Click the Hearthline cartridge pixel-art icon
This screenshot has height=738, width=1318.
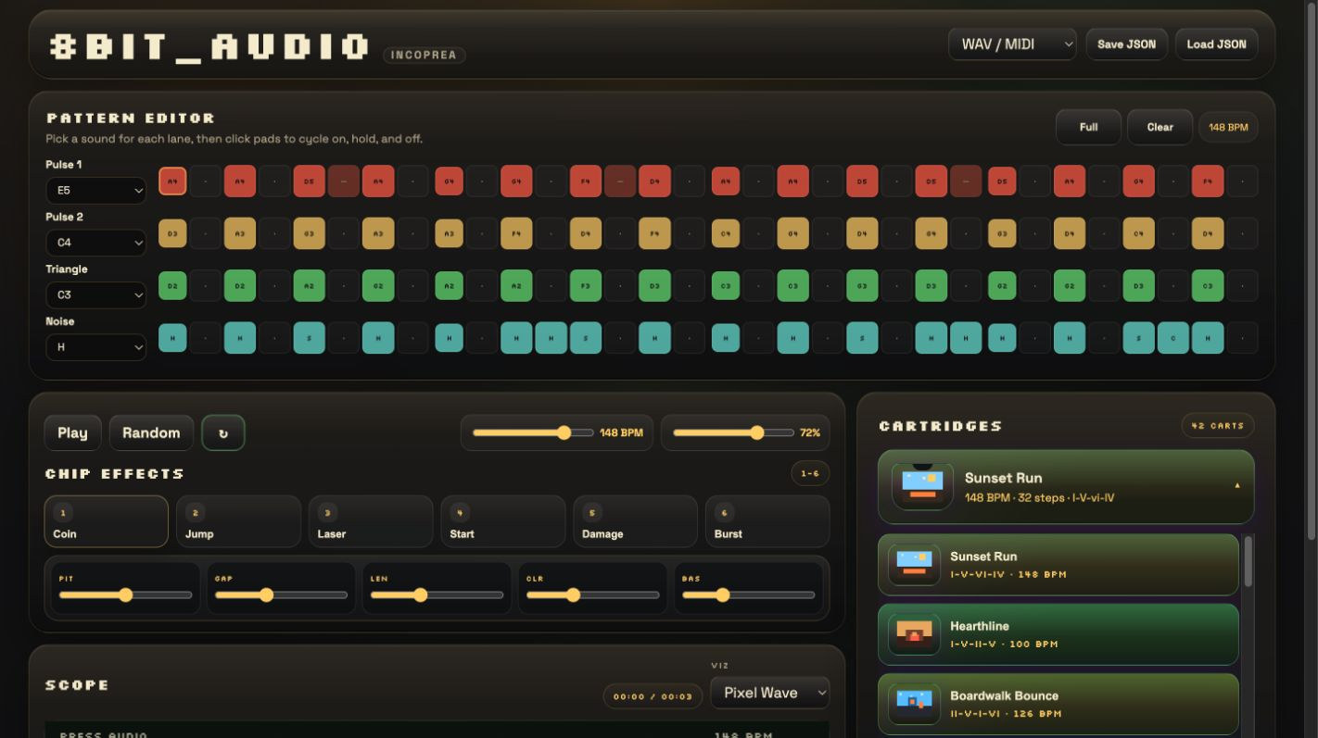click(x=914, y=634)
